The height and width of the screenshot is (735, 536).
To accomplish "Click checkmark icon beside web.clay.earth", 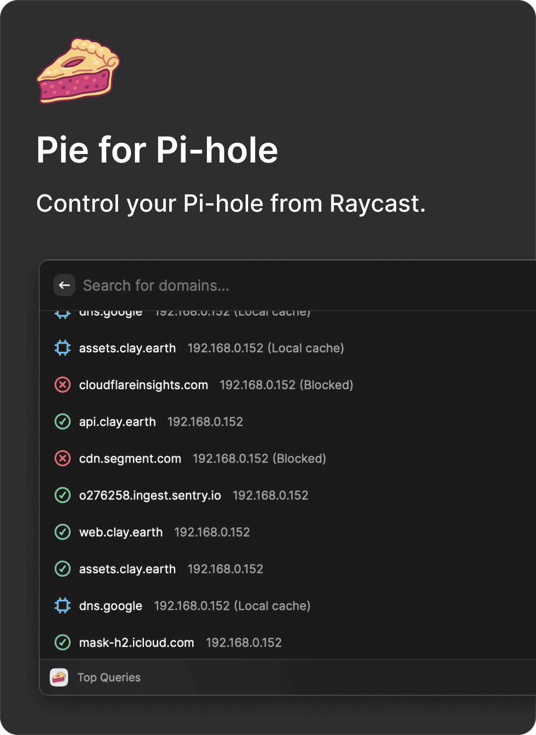I will coord(63,532).
